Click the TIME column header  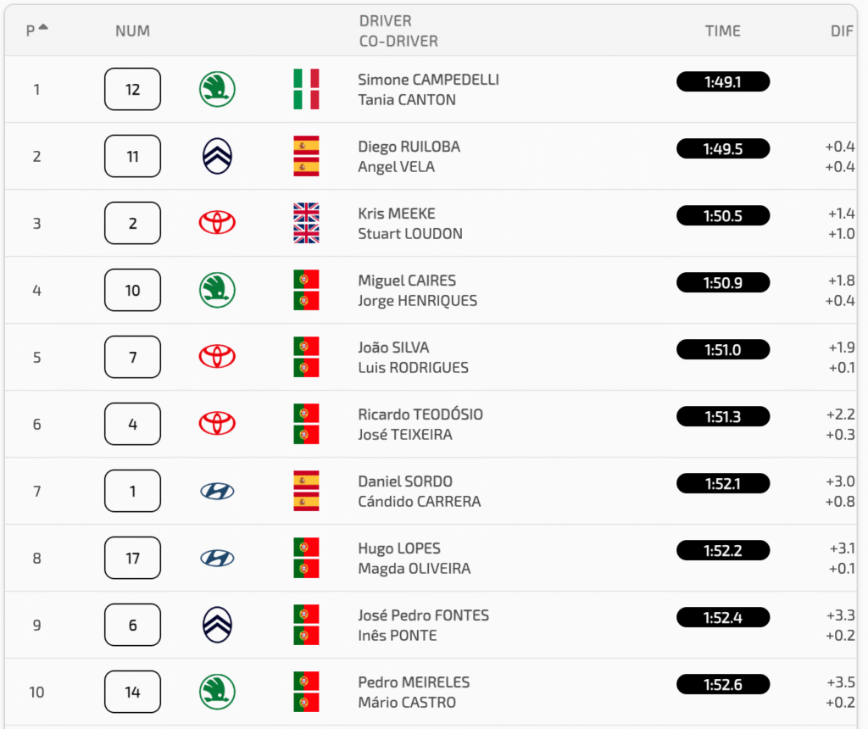pos(722,31)
